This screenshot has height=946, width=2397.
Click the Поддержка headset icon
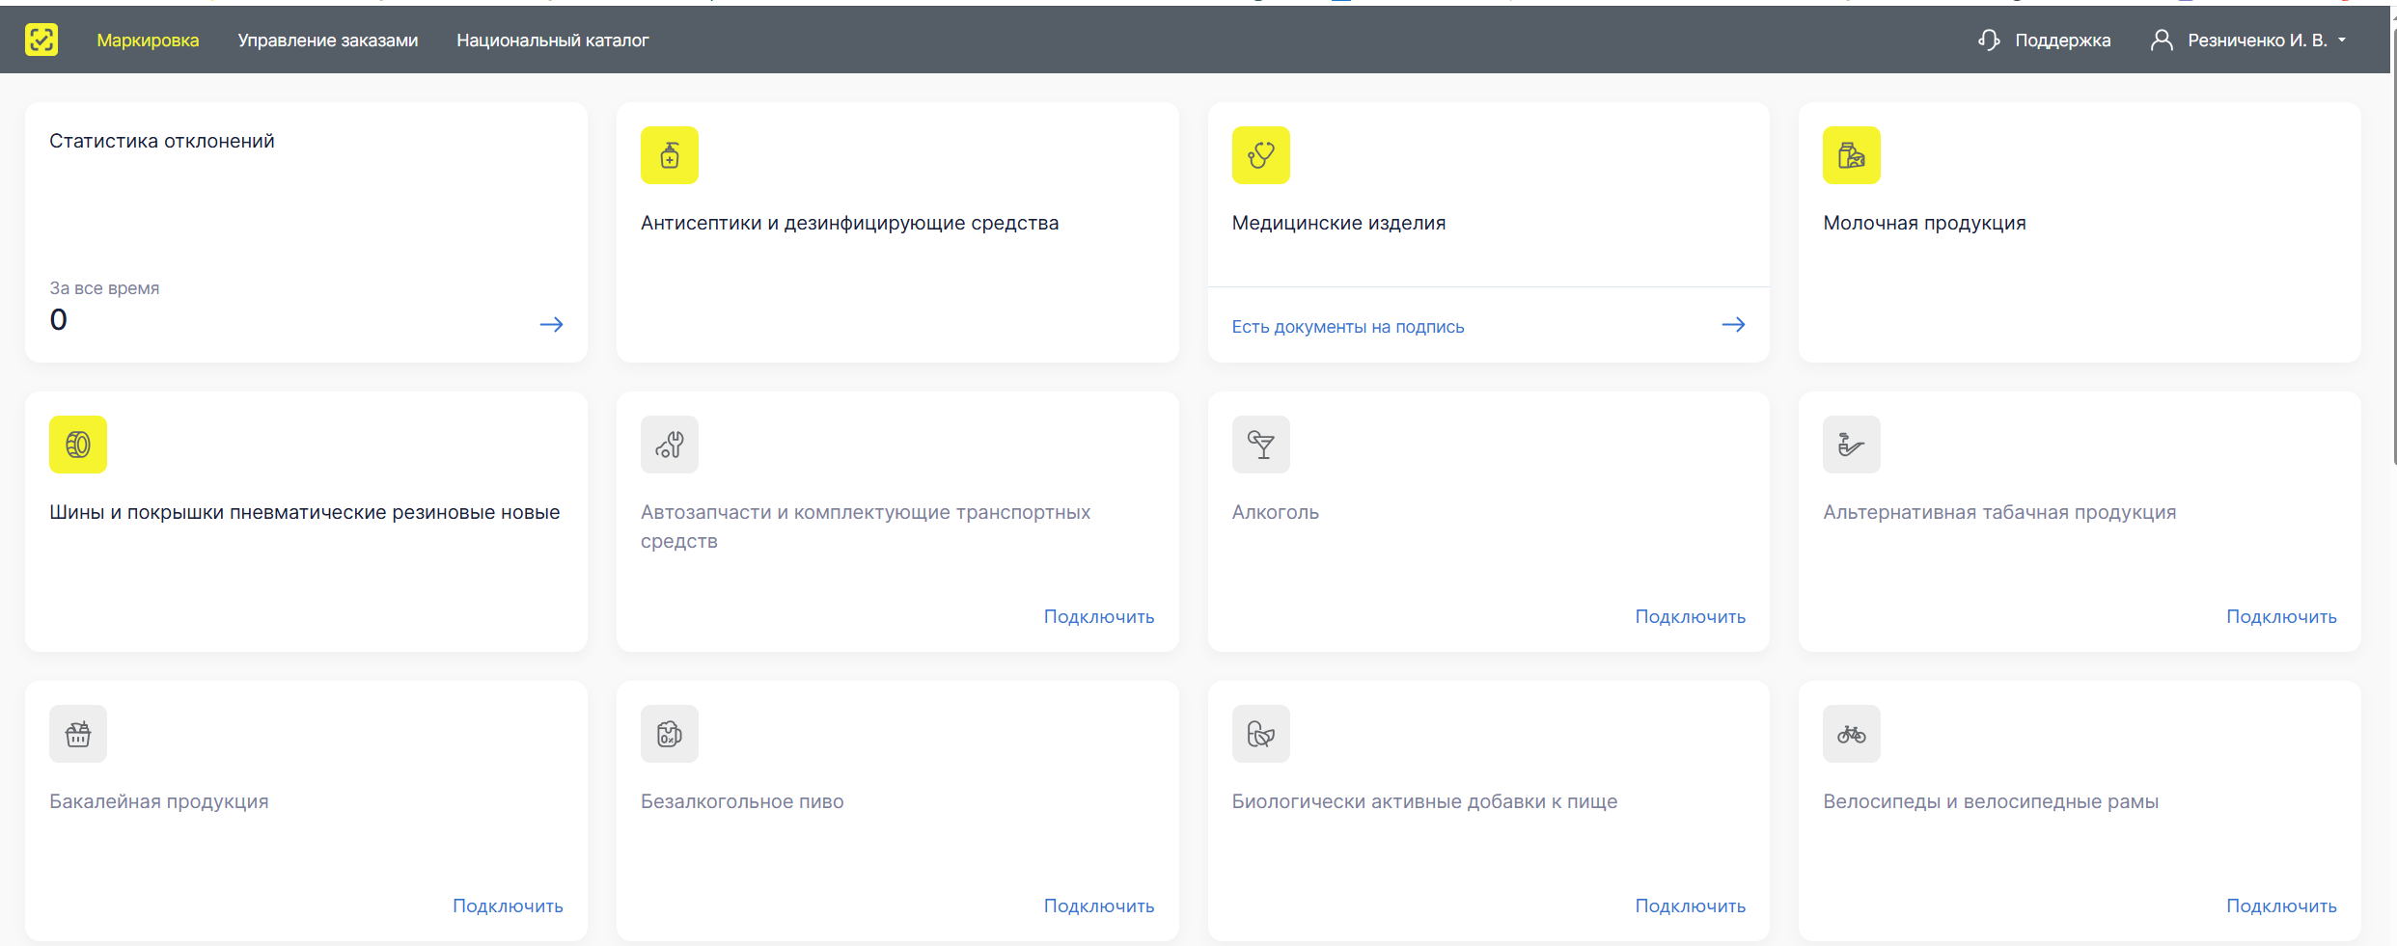point(1989,40)
